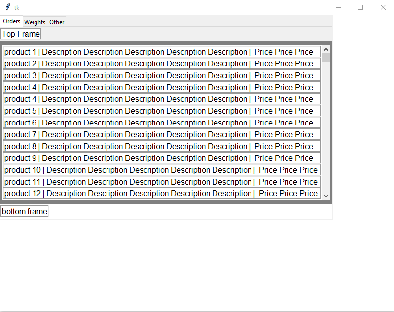Click the bottom frame label
This screenshot has height=312, width=394.
tap(24, 211)
